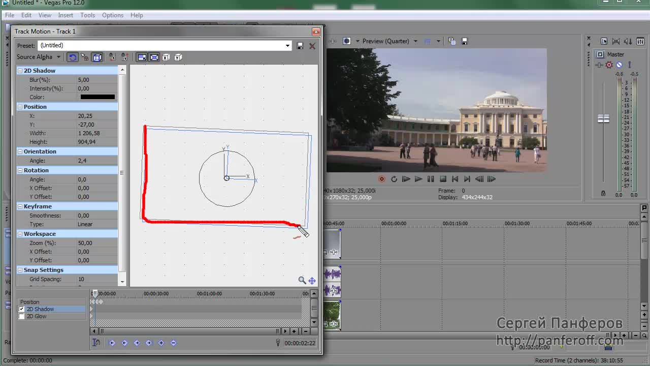Collapse the 2D Shadow section
This screenshot has width=650, height=366.
pyautogui.click(x=20, y=71)
